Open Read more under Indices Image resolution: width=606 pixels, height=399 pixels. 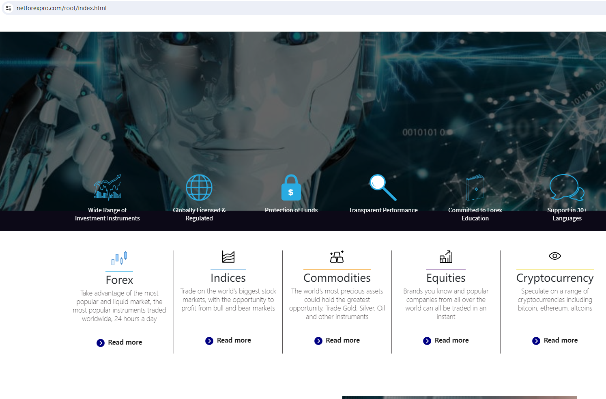click(x=234, y=341)
